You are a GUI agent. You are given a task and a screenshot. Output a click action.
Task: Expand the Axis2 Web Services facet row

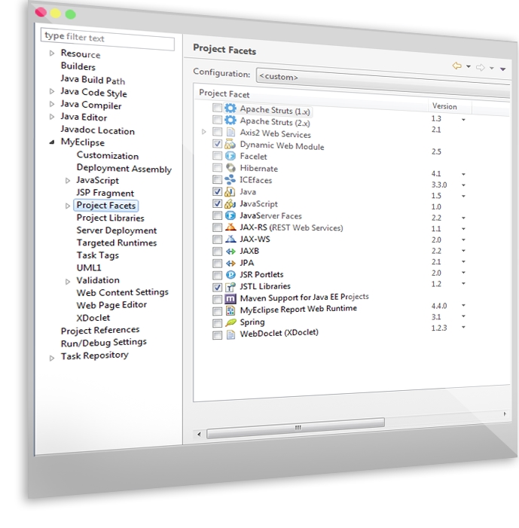point(204,132)
